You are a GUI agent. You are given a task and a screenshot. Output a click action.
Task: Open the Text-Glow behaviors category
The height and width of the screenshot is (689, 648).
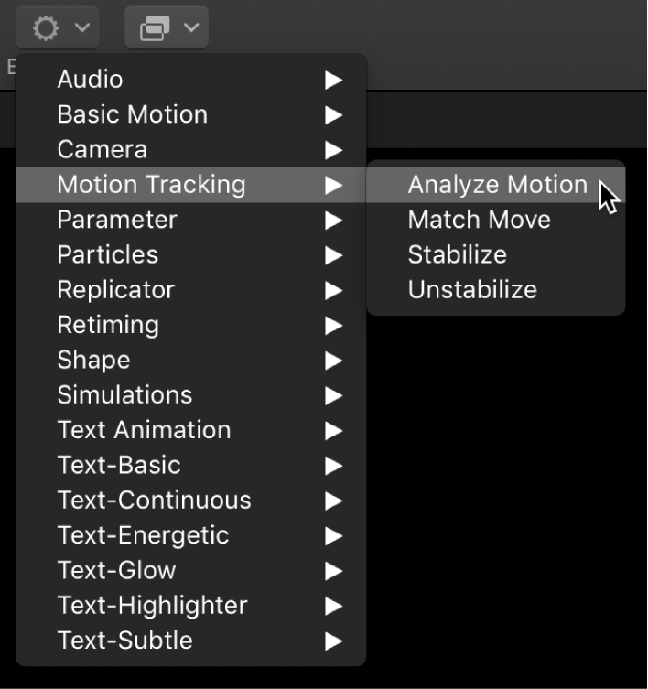116,570
